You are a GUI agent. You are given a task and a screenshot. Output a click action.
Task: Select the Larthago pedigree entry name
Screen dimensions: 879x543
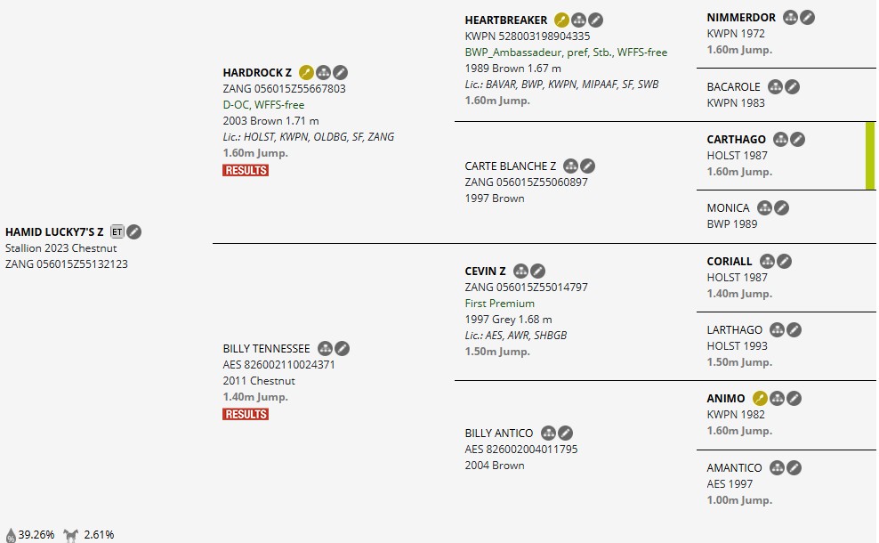pyautogui.click(x=735, y=330)
